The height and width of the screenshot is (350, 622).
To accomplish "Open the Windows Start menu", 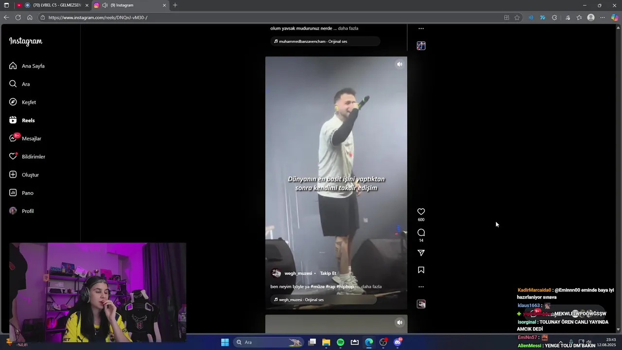I will (225, 342).
